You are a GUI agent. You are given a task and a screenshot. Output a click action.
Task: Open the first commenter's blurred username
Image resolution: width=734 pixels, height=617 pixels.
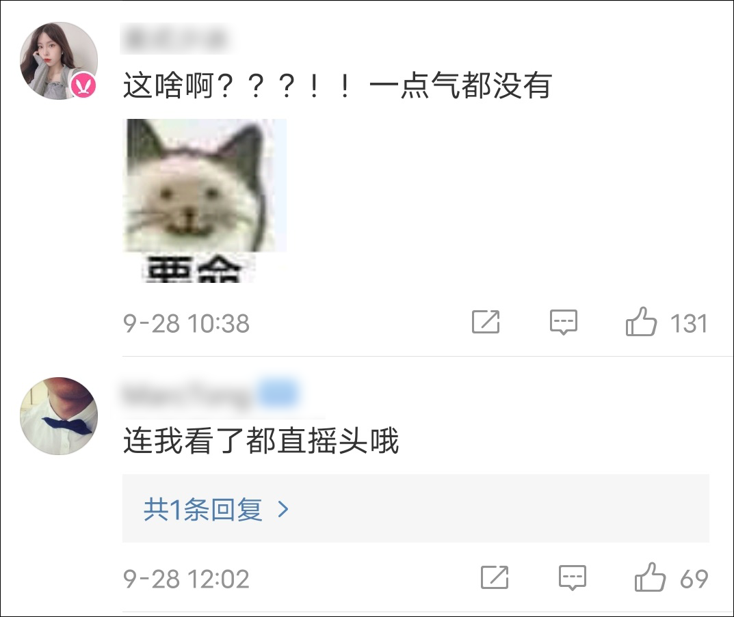(x=177, y=38)
